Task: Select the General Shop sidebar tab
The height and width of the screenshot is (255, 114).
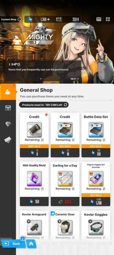Action: click(x=8, y=92)
